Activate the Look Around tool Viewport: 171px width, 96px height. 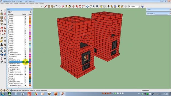[x=5, y=58]
